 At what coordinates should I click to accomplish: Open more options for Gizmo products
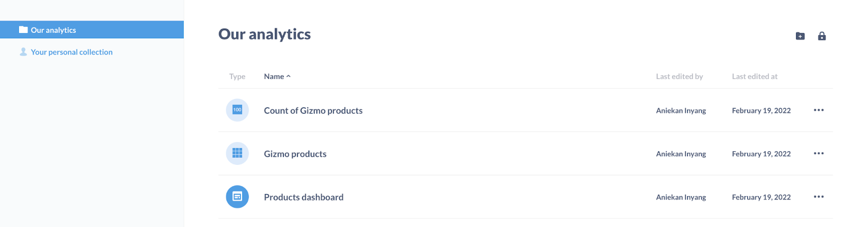click(818, 153)
